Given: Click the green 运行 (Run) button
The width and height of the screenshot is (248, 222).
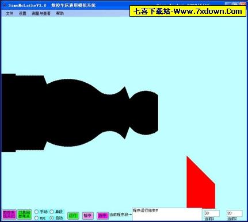Looking at the screenshot, I should [73, 216].
